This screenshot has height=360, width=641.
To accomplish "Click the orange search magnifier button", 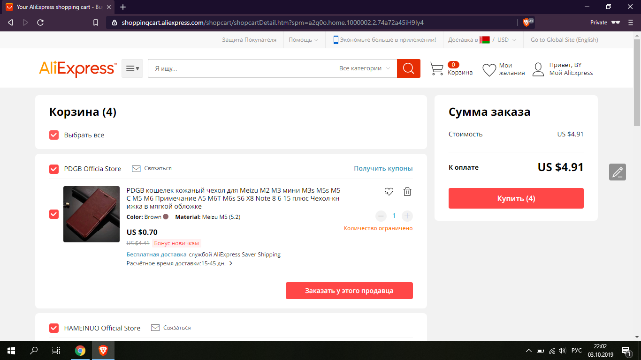I will [x=409, y=68].
